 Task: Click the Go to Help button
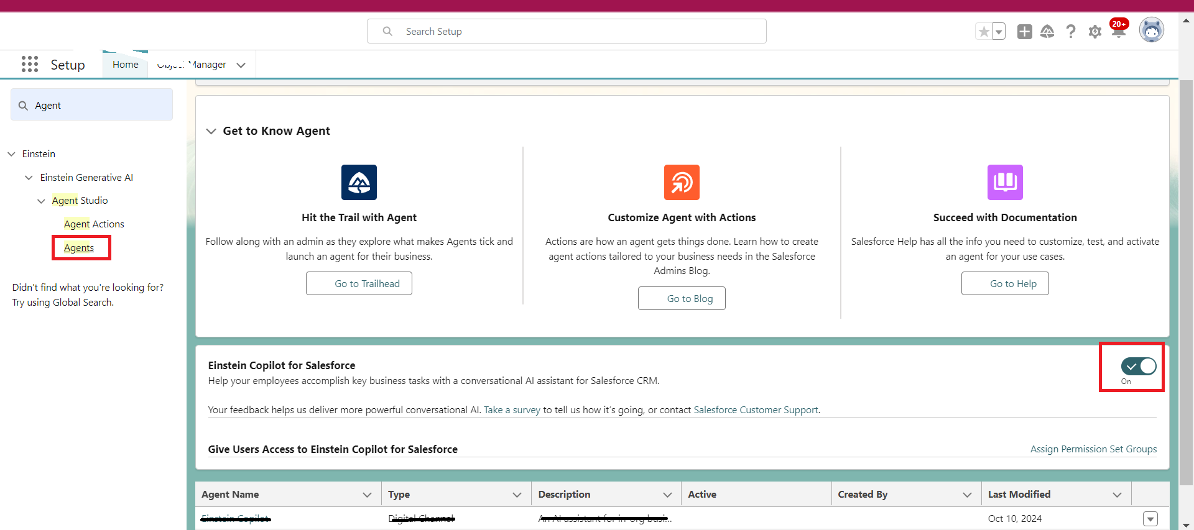point(1005,283)
